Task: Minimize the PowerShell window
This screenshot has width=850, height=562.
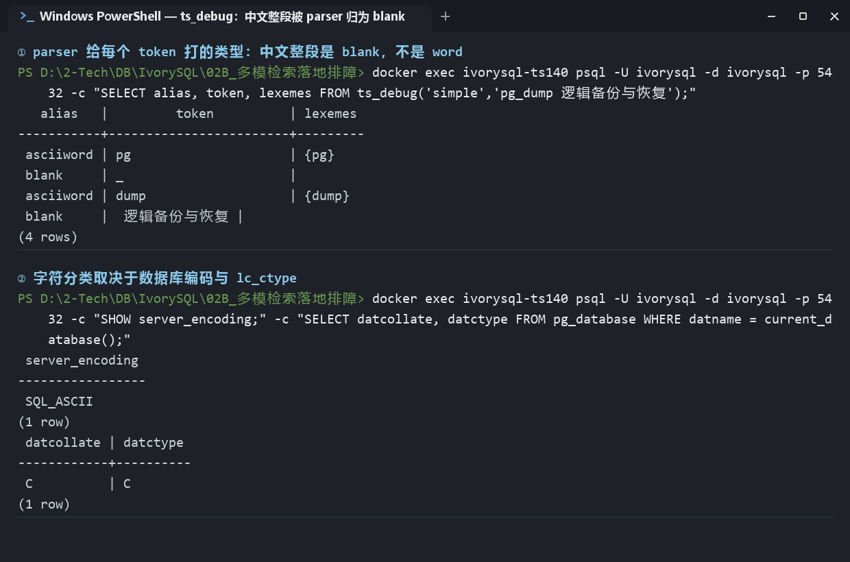Action: pos(772,16)
